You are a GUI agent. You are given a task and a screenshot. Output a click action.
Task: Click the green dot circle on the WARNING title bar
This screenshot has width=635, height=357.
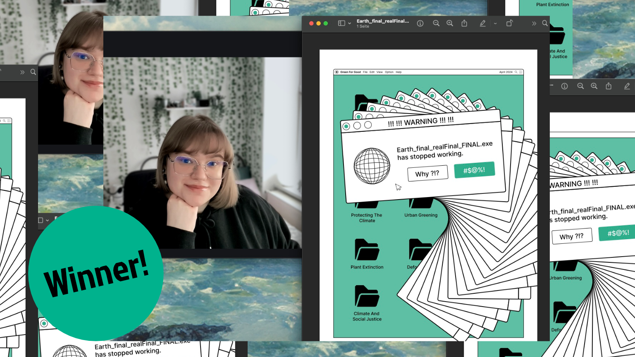point(346,126)
